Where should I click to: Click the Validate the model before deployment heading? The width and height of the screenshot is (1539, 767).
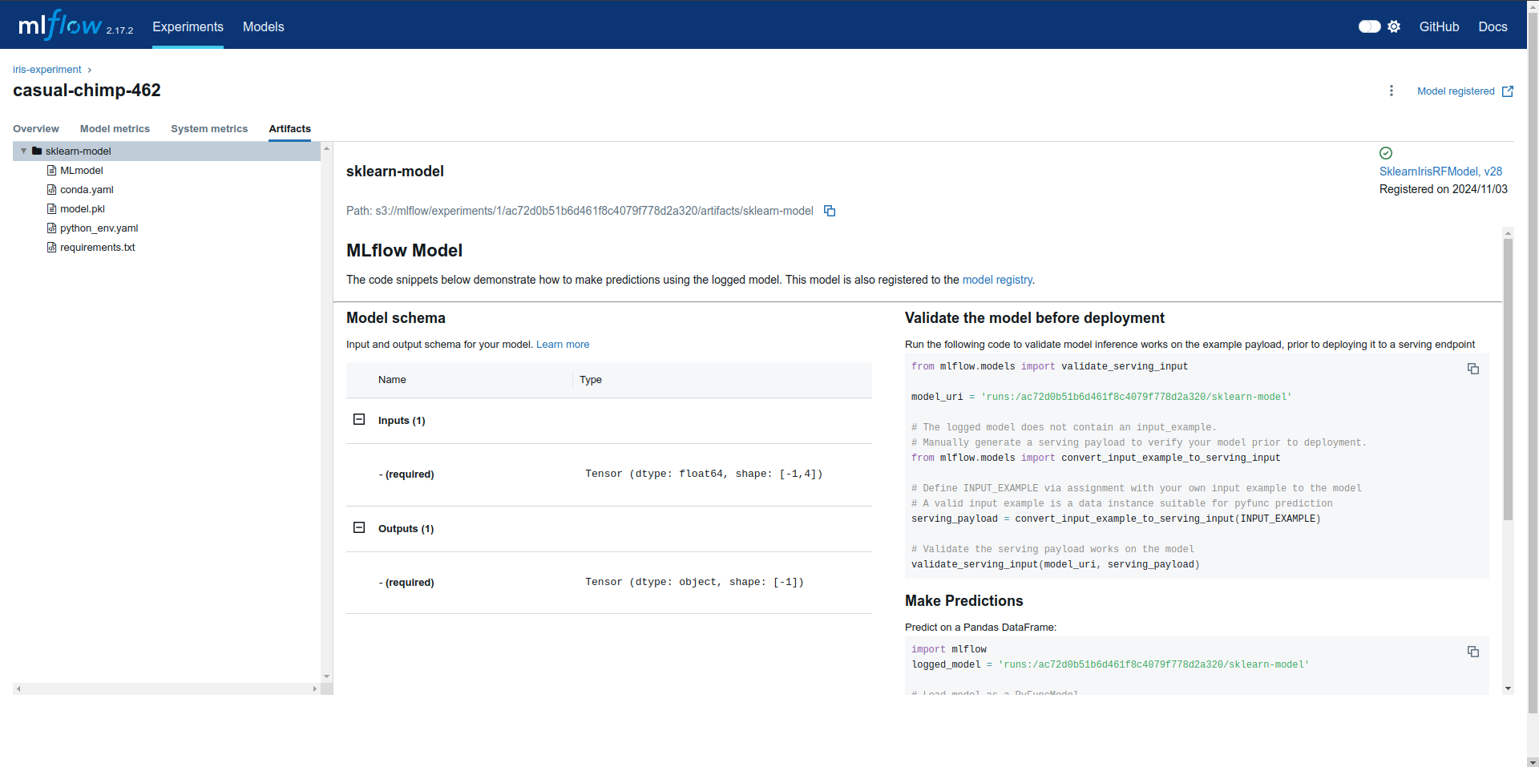pyautogui.click(x=1034, y=318)
